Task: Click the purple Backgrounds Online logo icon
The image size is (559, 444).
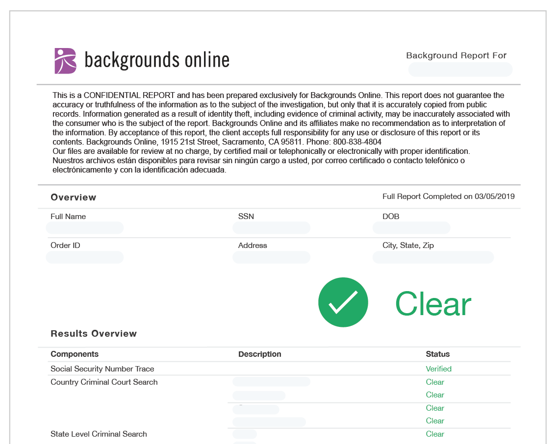Action: 65,61
